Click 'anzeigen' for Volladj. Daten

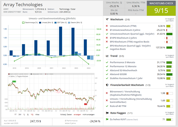coord(77,115)
